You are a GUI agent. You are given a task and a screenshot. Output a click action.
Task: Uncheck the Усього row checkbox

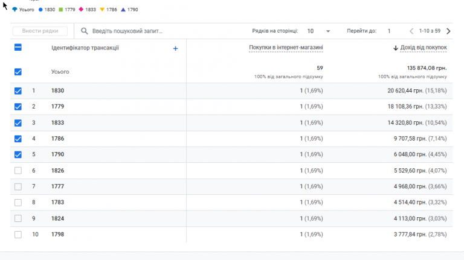tap(18, 72)
